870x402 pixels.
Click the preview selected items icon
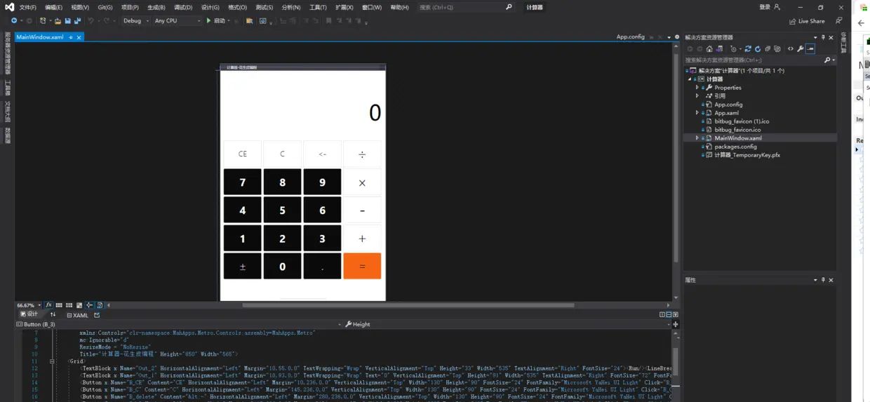click(810, 49)
